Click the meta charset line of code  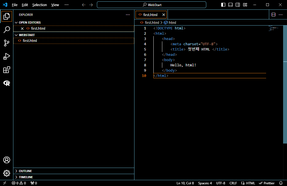pyautogui.click(x=194, y=44)
